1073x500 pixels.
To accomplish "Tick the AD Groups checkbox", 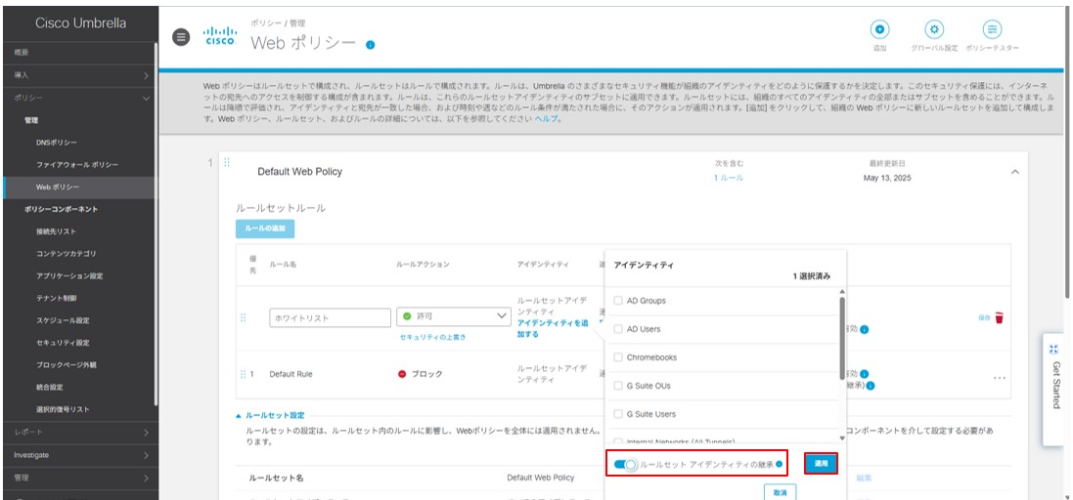I will click(618, 301).
